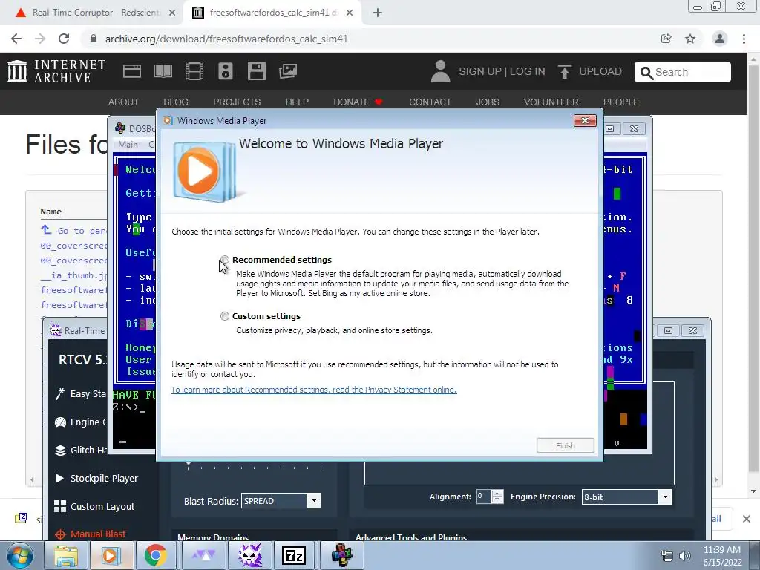
Task: Click Windows Media Player taskbar icon
Action: pos(111,555)
